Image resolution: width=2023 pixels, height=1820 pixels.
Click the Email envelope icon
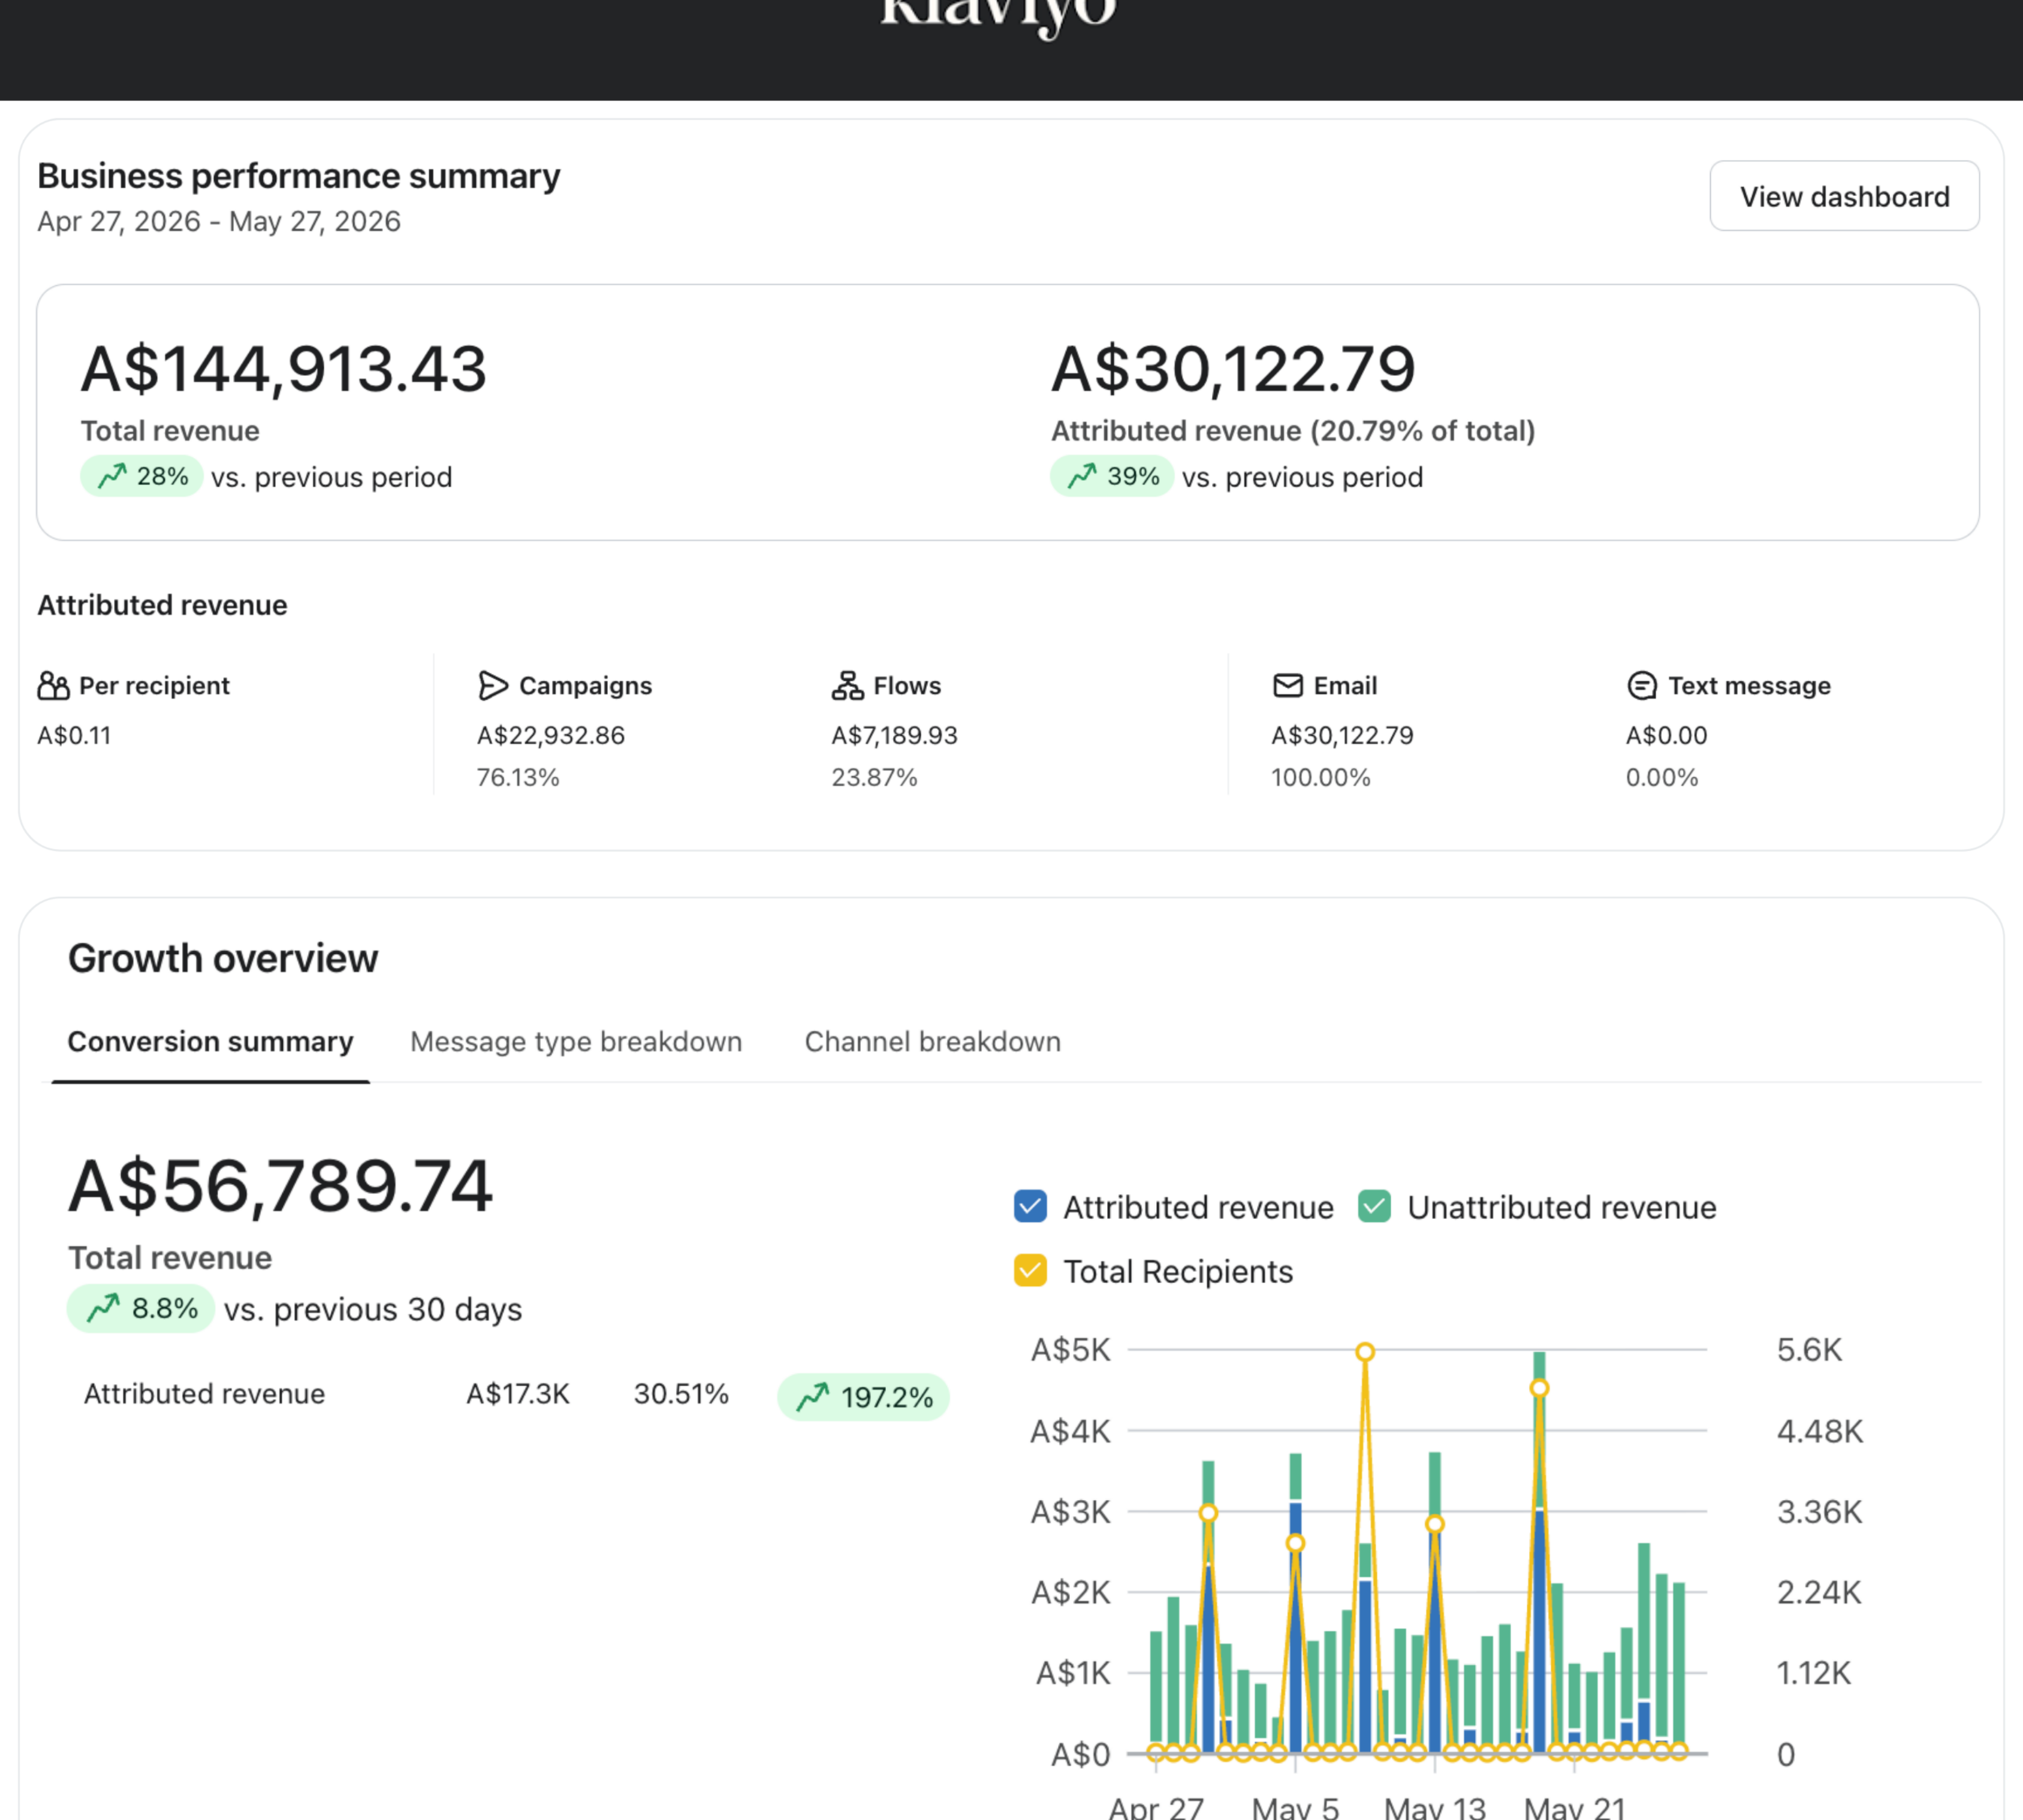coord(1288,686)
